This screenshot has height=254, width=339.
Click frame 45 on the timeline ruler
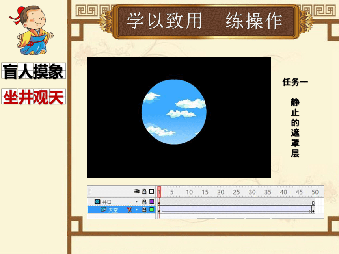pos(299,192)
